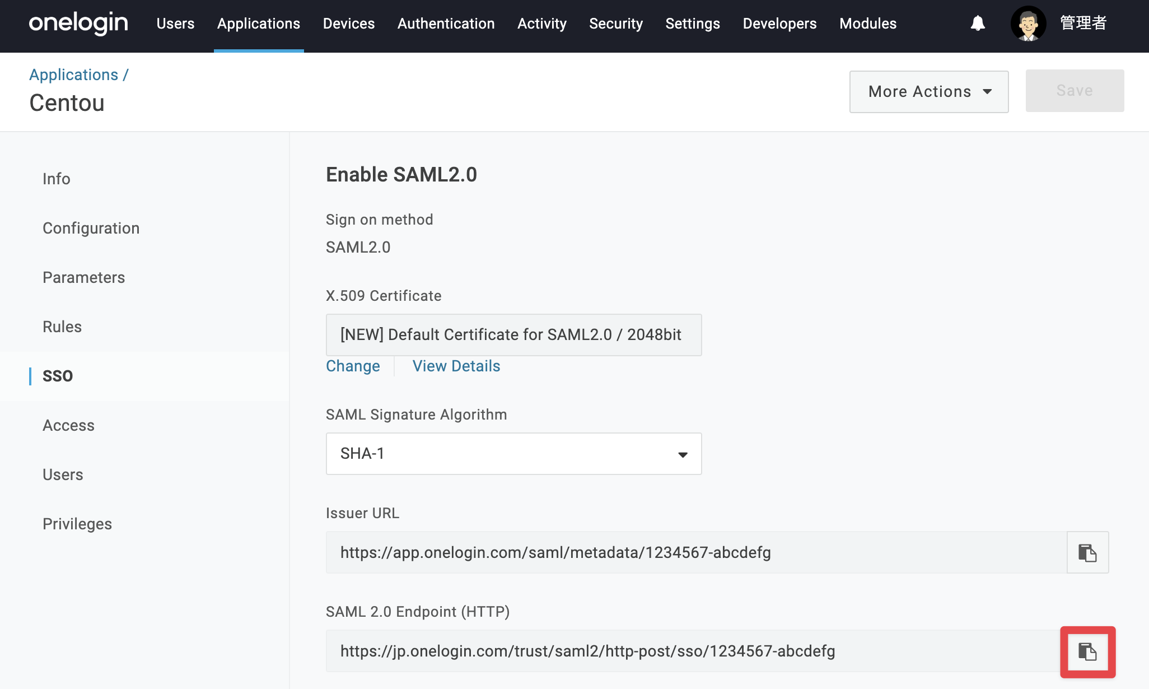Switch to the Privileges tab
This screenshot has height=689, width=1149.
pos(77,524)
